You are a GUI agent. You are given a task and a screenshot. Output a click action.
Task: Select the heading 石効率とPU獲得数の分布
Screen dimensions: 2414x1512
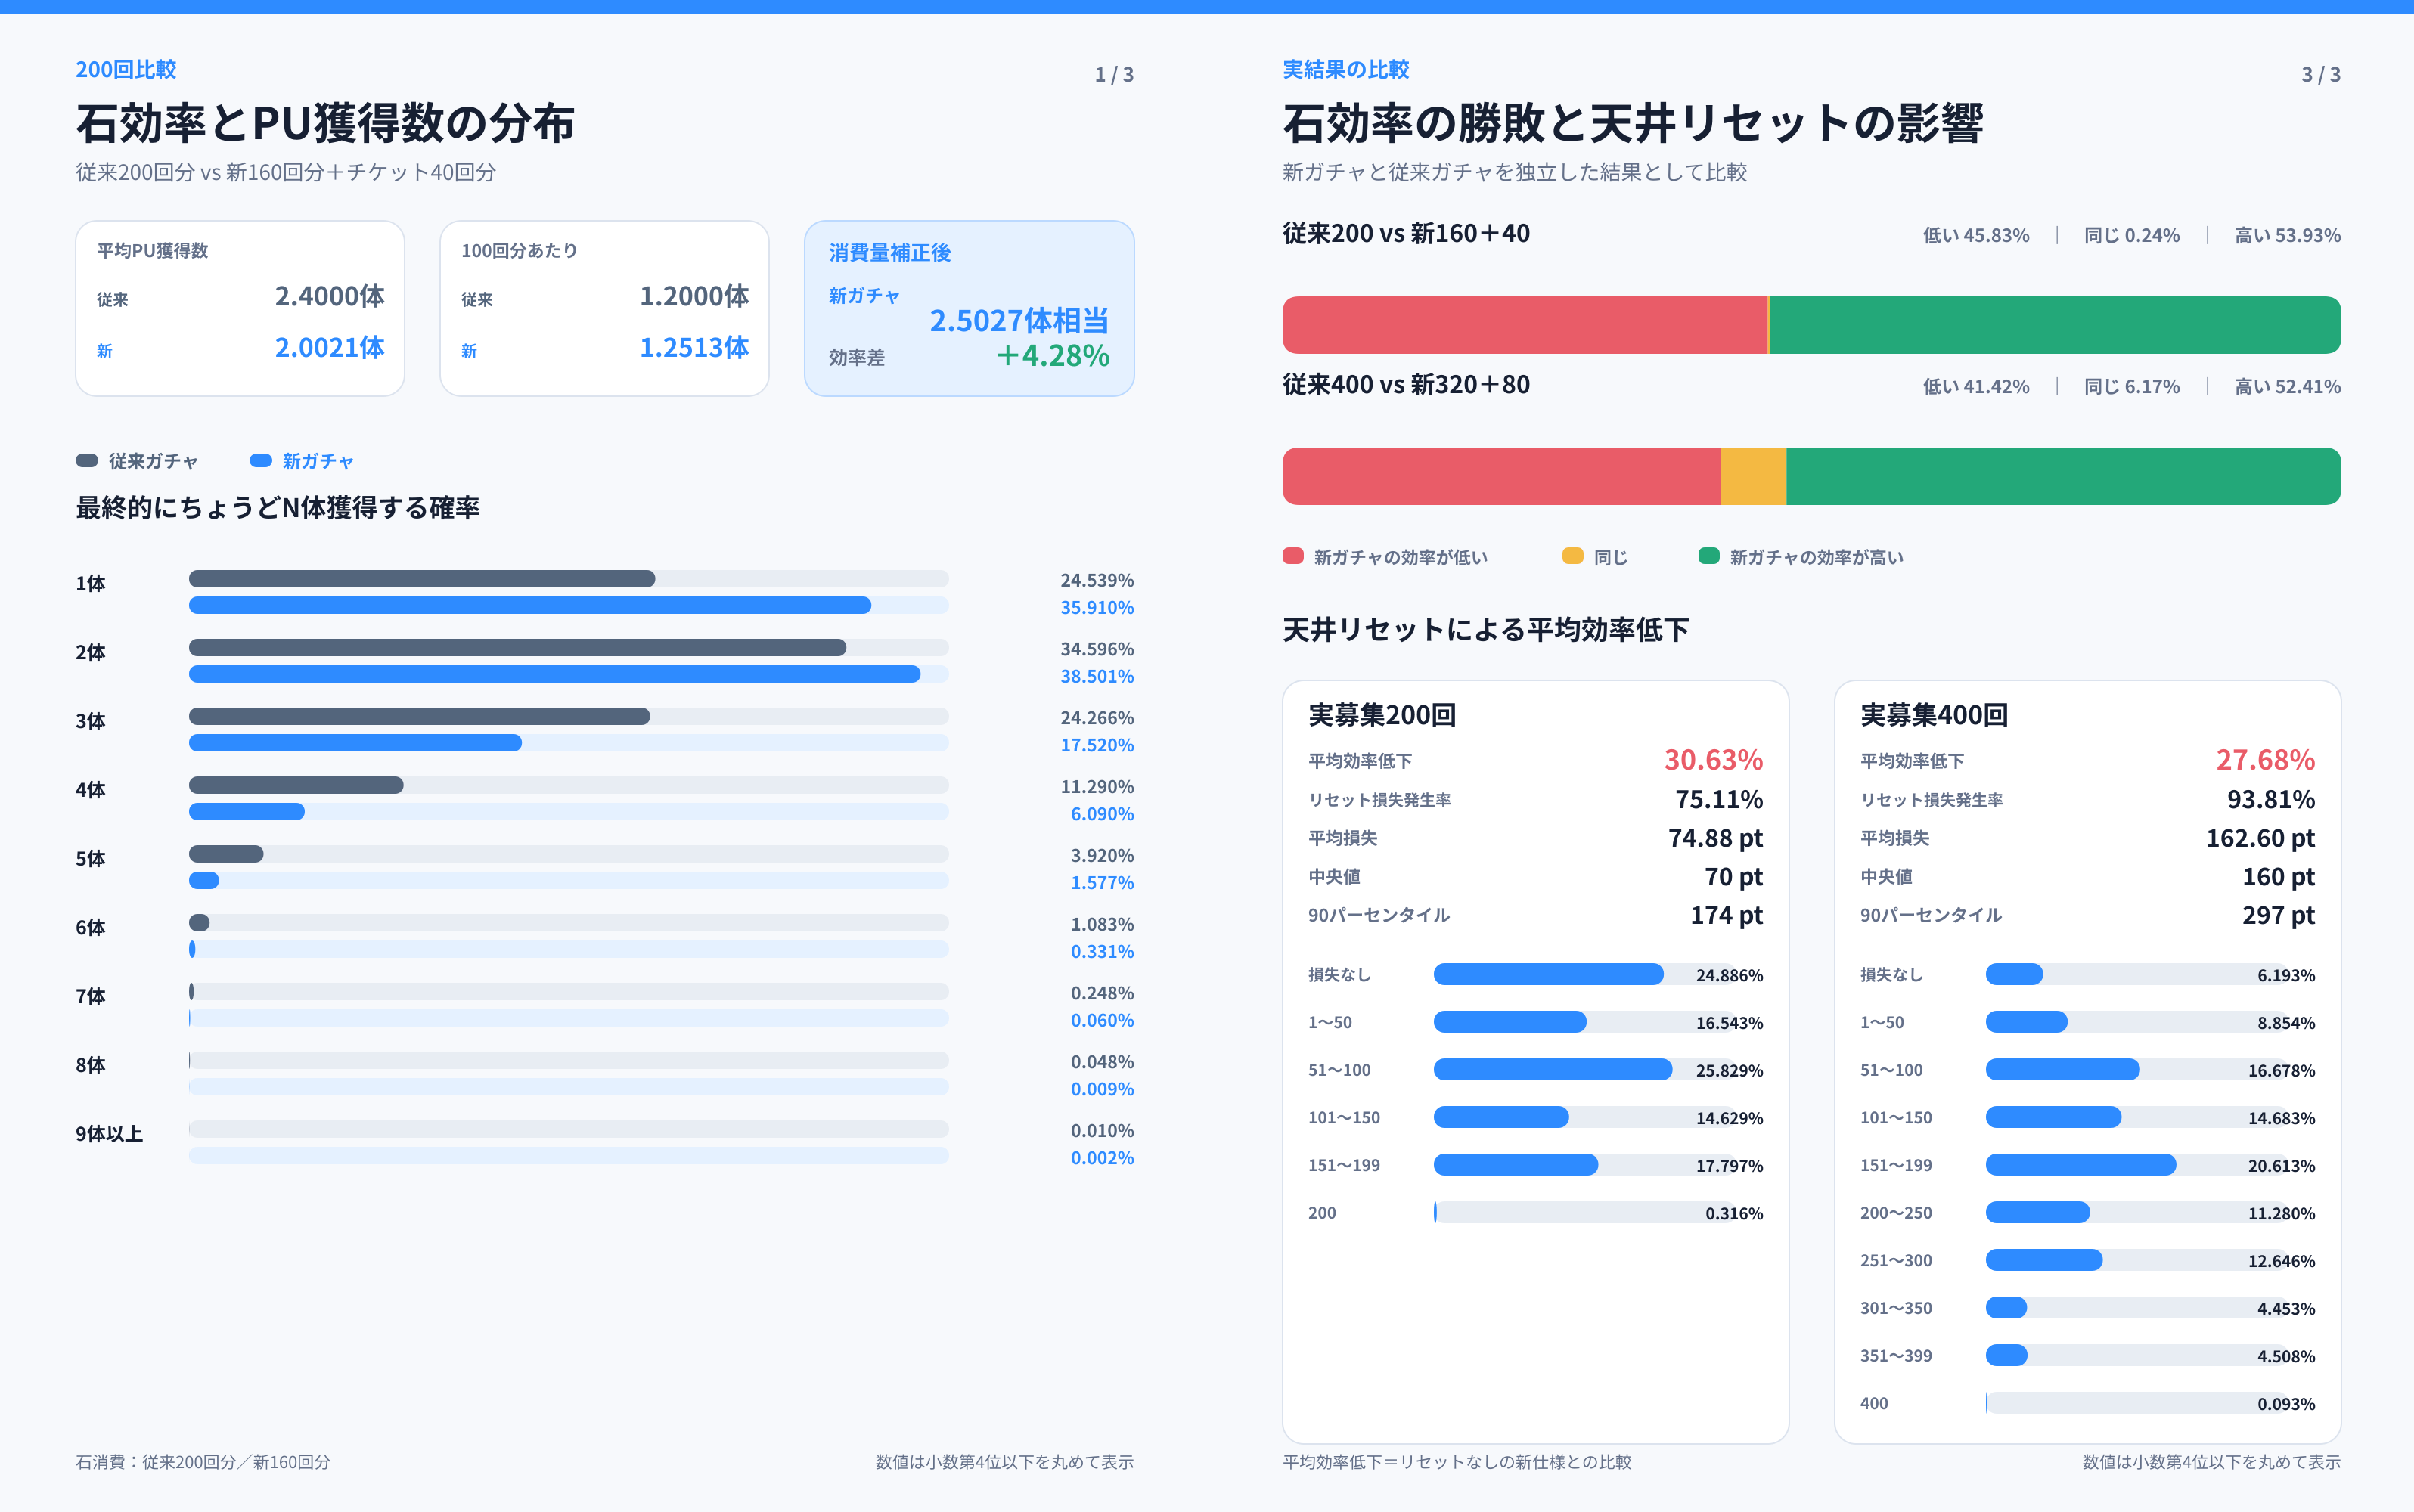coord(325,123)
